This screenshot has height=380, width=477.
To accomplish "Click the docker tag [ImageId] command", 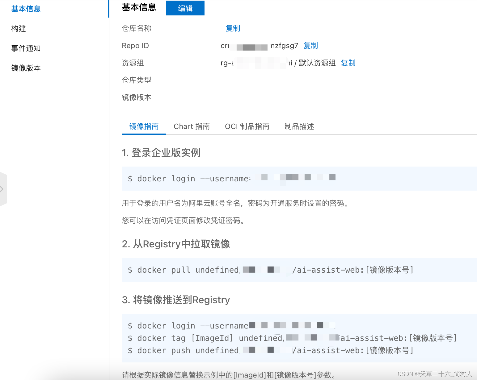I will click(292, 338).
